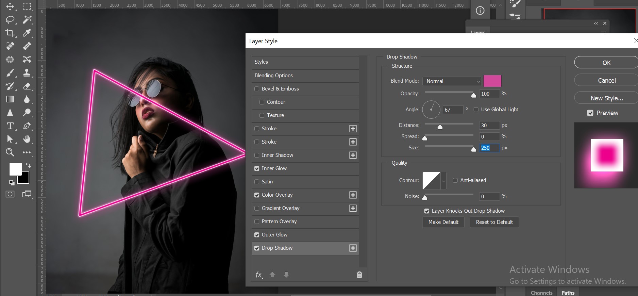Image resolution: width=638 pixels, height=296 pixels.
Task: Open the fx effects menu
Action: (x=259, y=275)
